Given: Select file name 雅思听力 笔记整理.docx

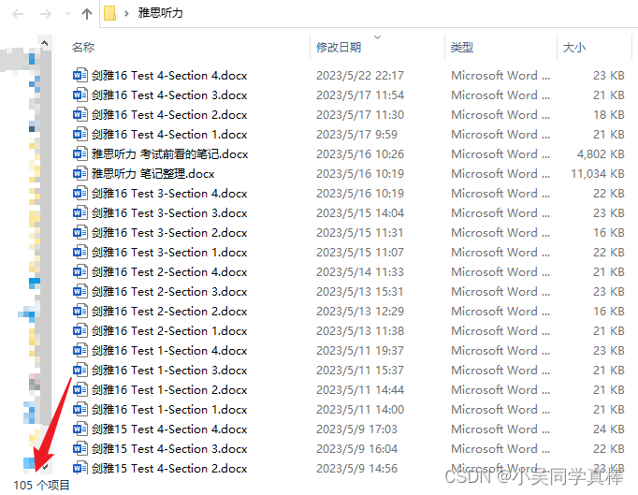Looking at the screenshot, I should pos(153,173).
